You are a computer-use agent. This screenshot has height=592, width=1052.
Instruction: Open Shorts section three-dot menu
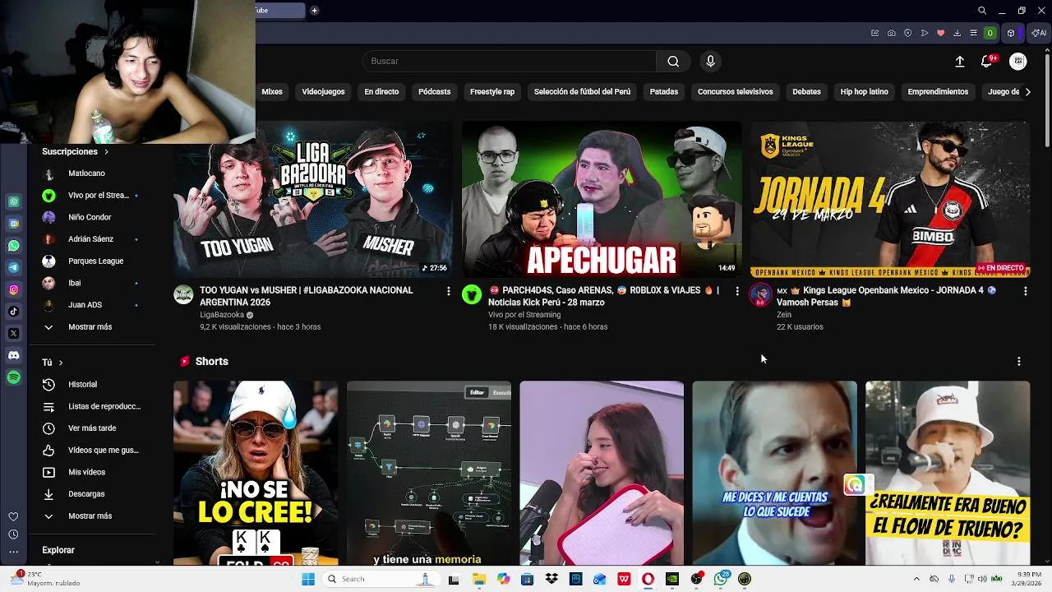click(x=1018, y=361)
